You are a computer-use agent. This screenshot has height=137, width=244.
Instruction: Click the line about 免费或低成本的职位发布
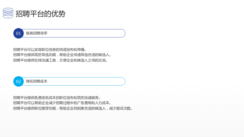coord(57,98)
